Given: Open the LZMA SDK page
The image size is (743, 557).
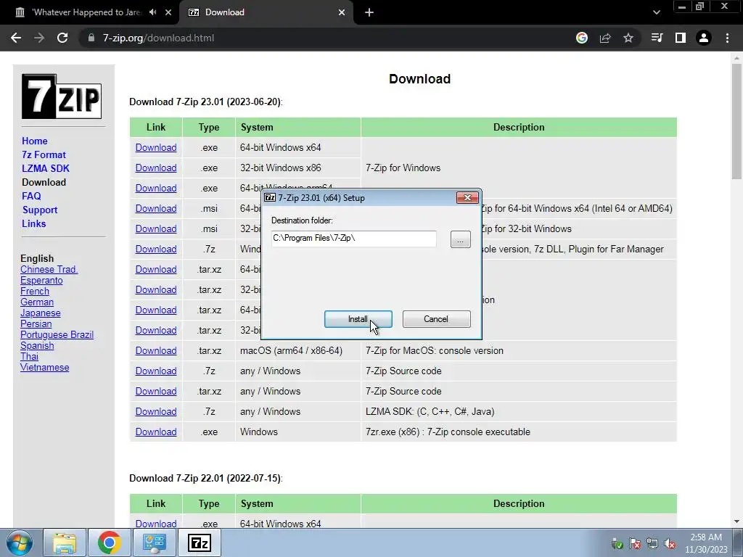Looking at the screenshot, I should pos(46,168).
